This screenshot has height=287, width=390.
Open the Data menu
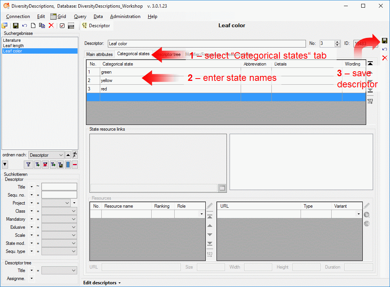(x=98, y=16)
